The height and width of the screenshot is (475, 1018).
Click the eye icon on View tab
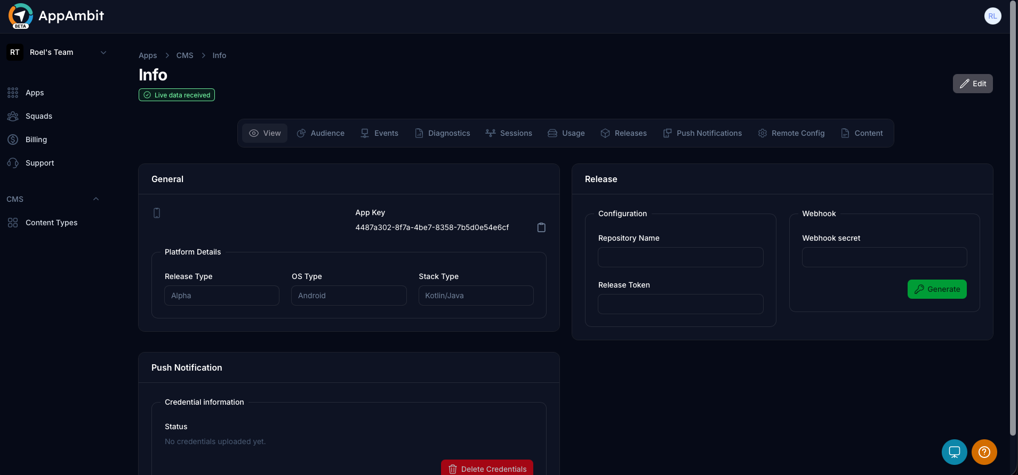tap(254, 133)
